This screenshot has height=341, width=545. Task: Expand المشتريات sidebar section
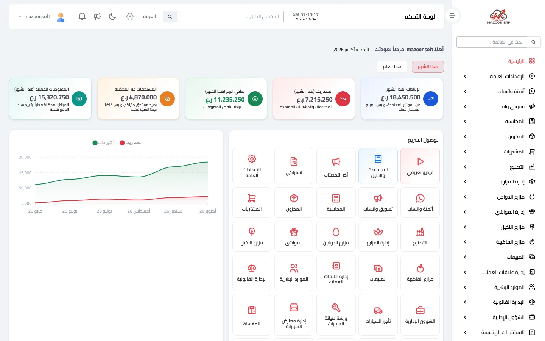pyautogui.click(x=498, y=152)
